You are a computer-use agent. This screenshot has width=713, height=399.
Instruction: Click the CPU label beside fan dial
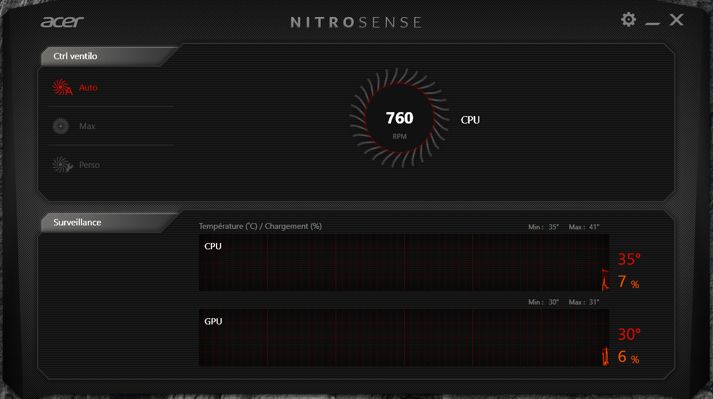click(x=470, y=120)
